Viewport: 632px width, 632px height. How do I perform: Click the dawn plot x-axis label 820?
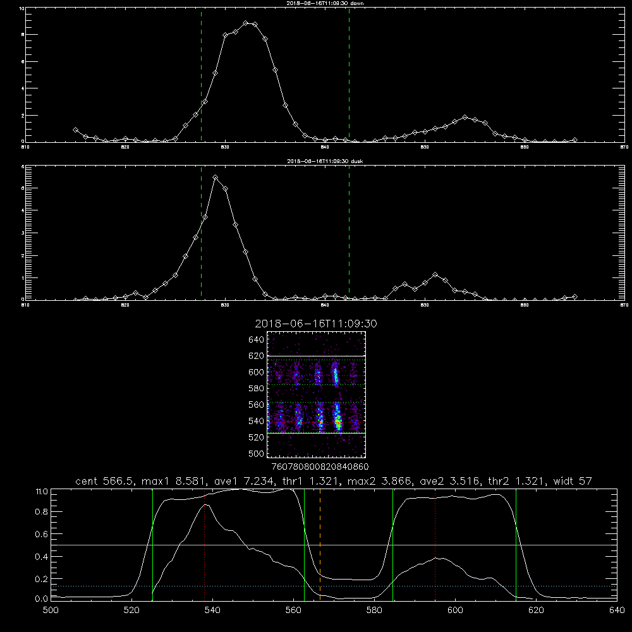(x=125, y=147)
